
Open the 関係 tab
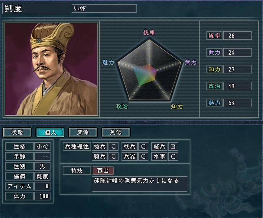[83, 132]
